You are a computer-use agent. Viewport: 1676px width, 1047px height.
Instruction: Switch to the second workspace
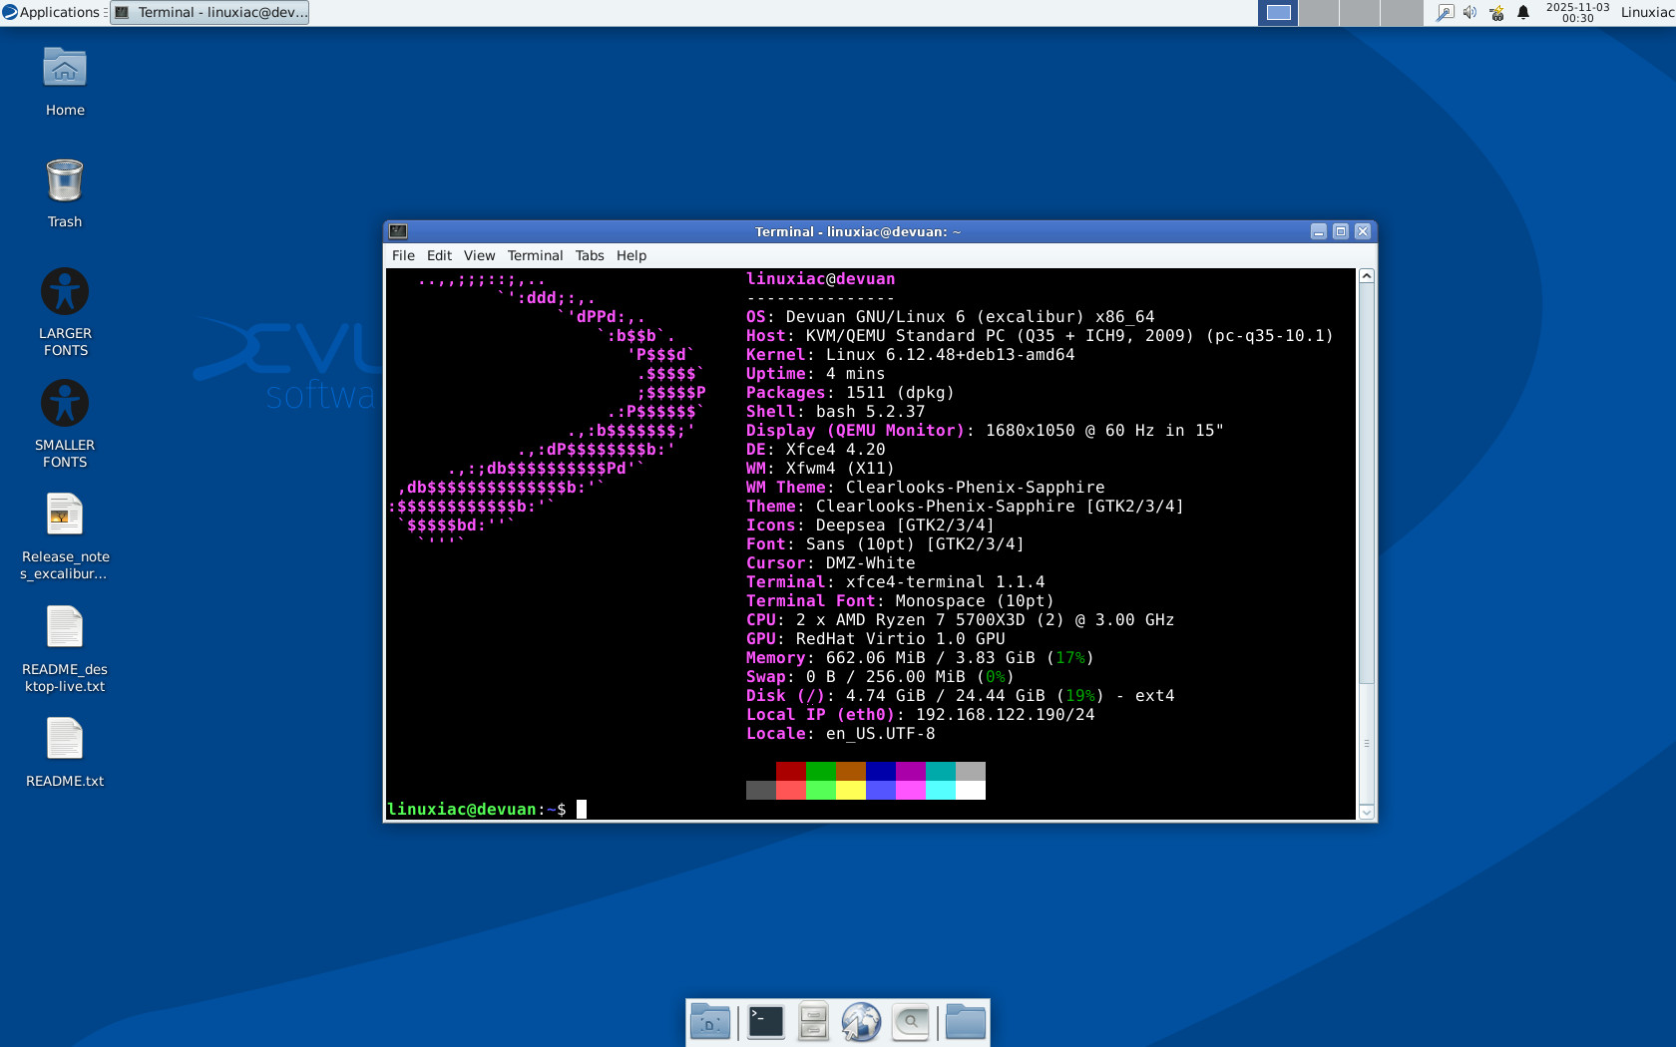coord(1320,13)
